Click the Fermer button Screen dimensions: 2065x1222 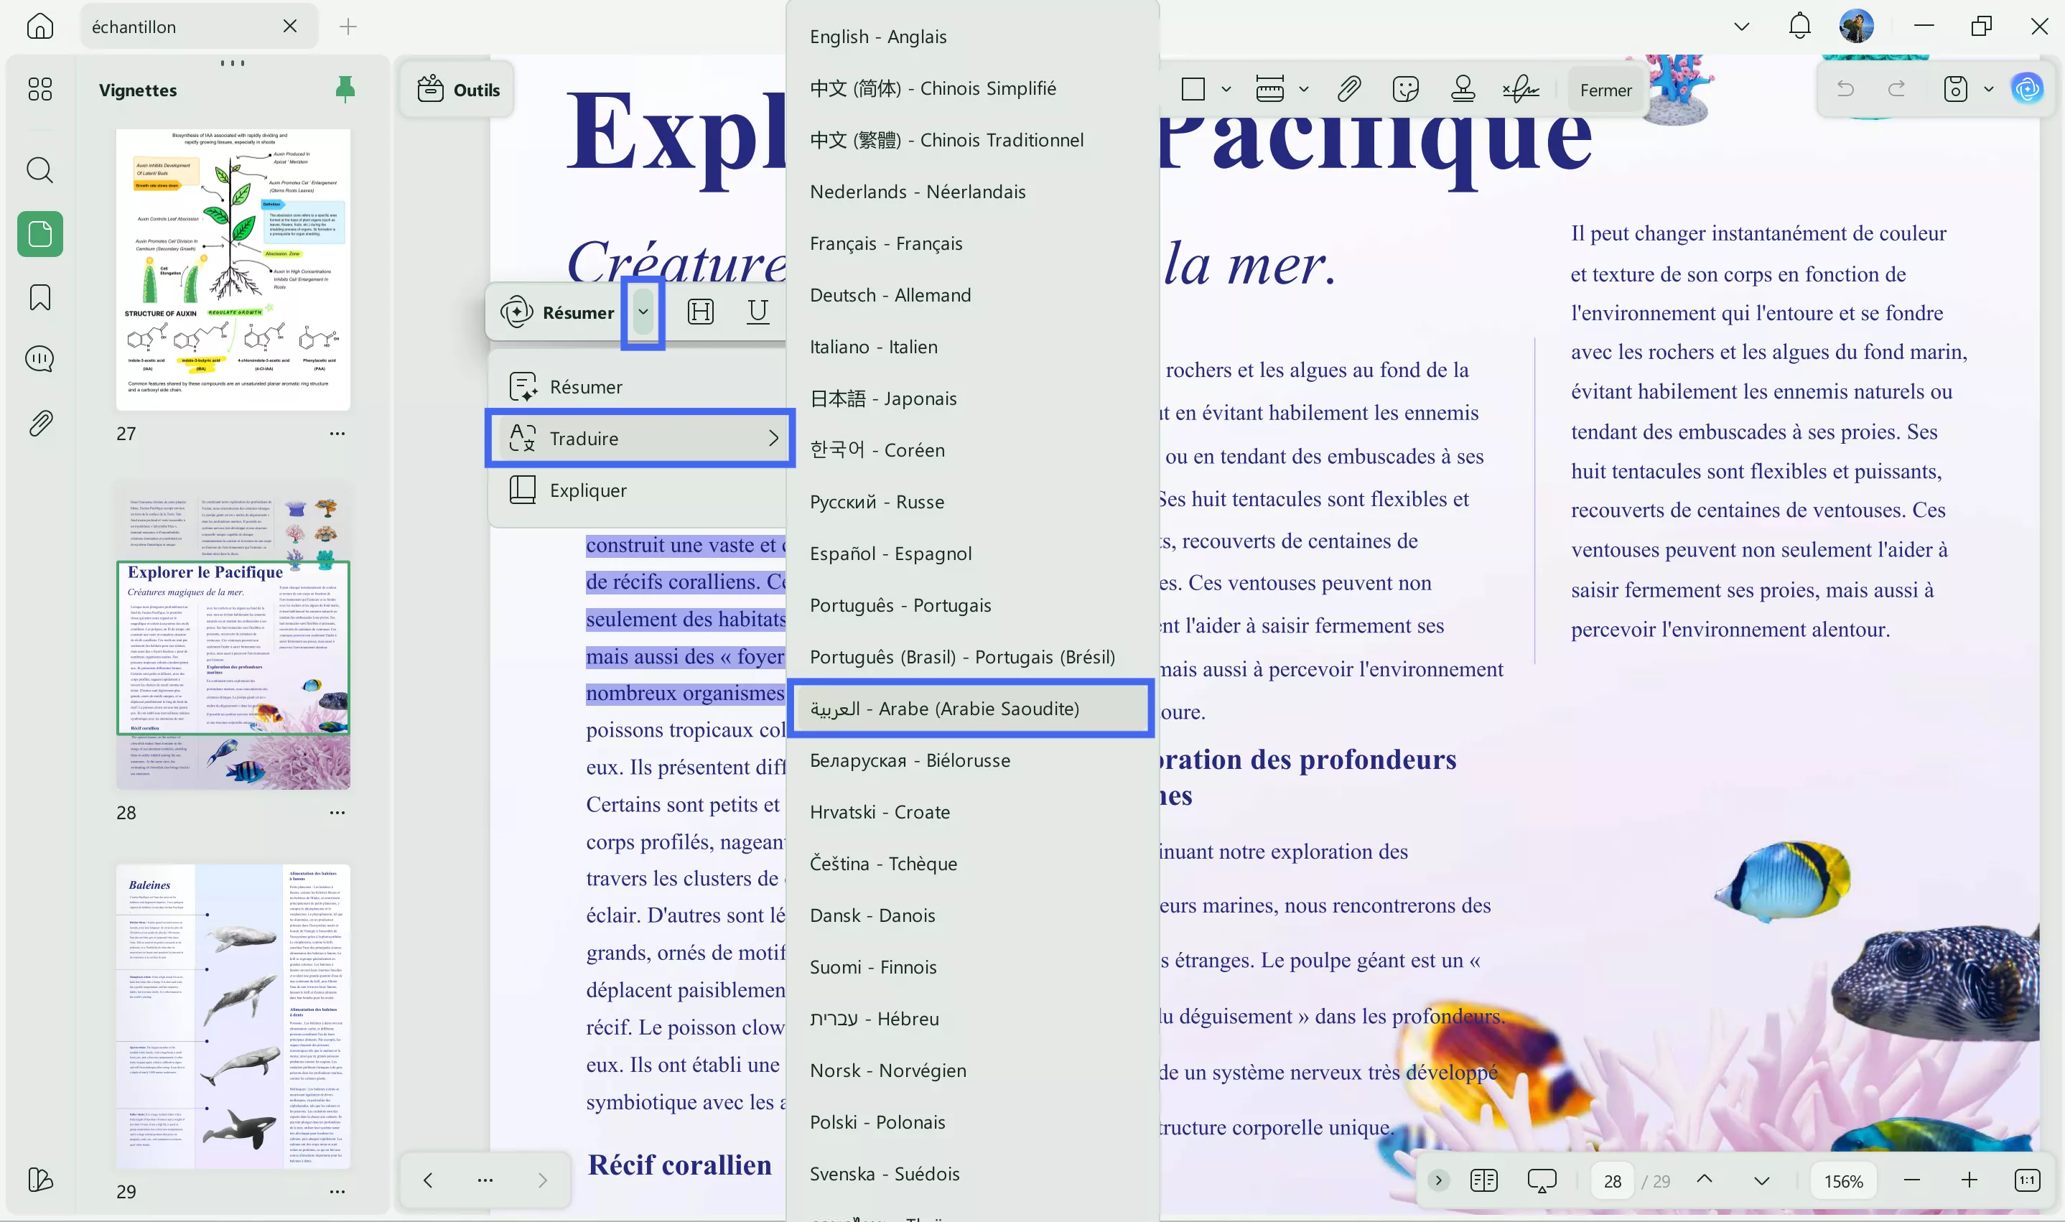1605,90
